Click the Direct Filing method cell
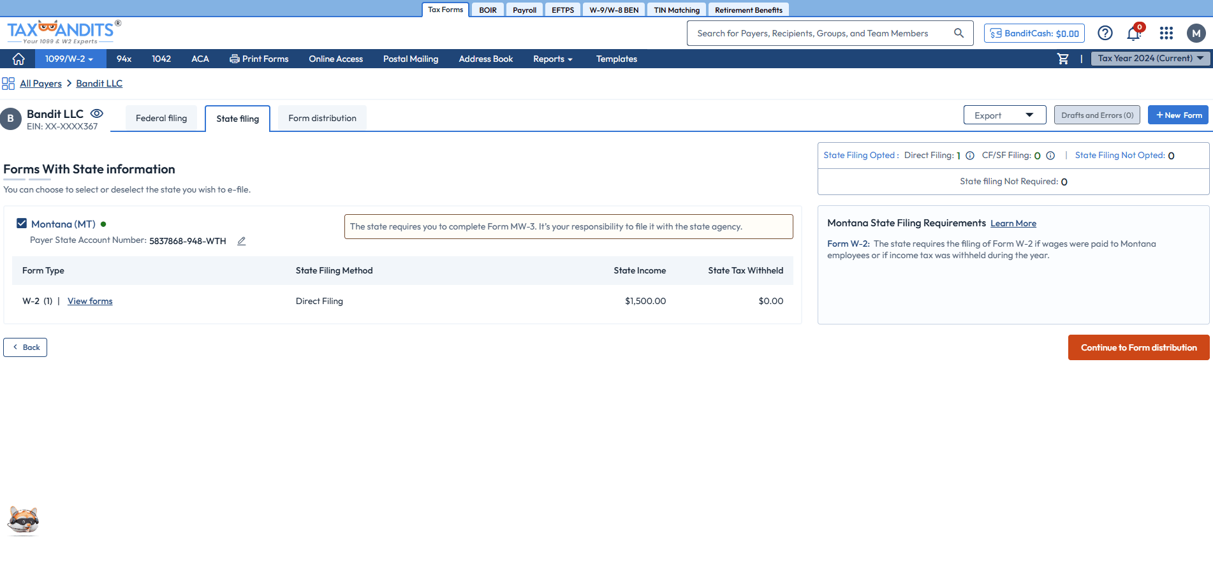 320,301
